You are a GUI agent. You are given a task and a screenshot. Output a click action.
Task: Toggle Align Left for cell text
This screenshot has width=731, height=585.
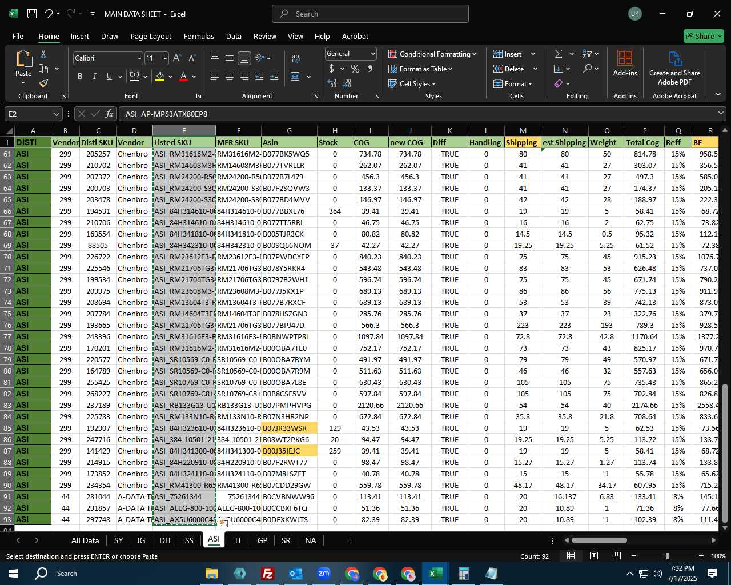tap(215, 77)
